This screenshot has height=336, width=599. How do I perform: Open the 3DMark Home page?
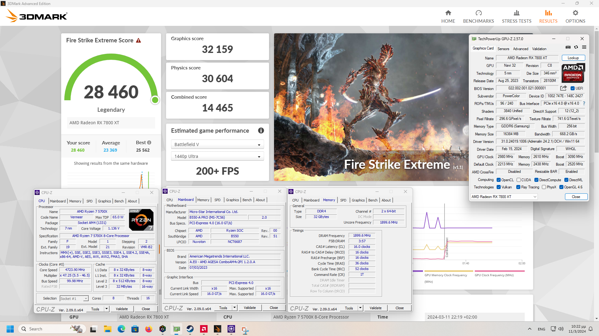pyautogui.click(x=448, y=17)
